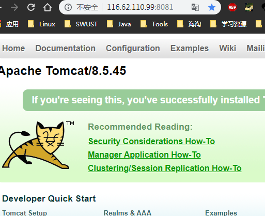
Task: Go to browser home page icon
Action: pos(48,7)
